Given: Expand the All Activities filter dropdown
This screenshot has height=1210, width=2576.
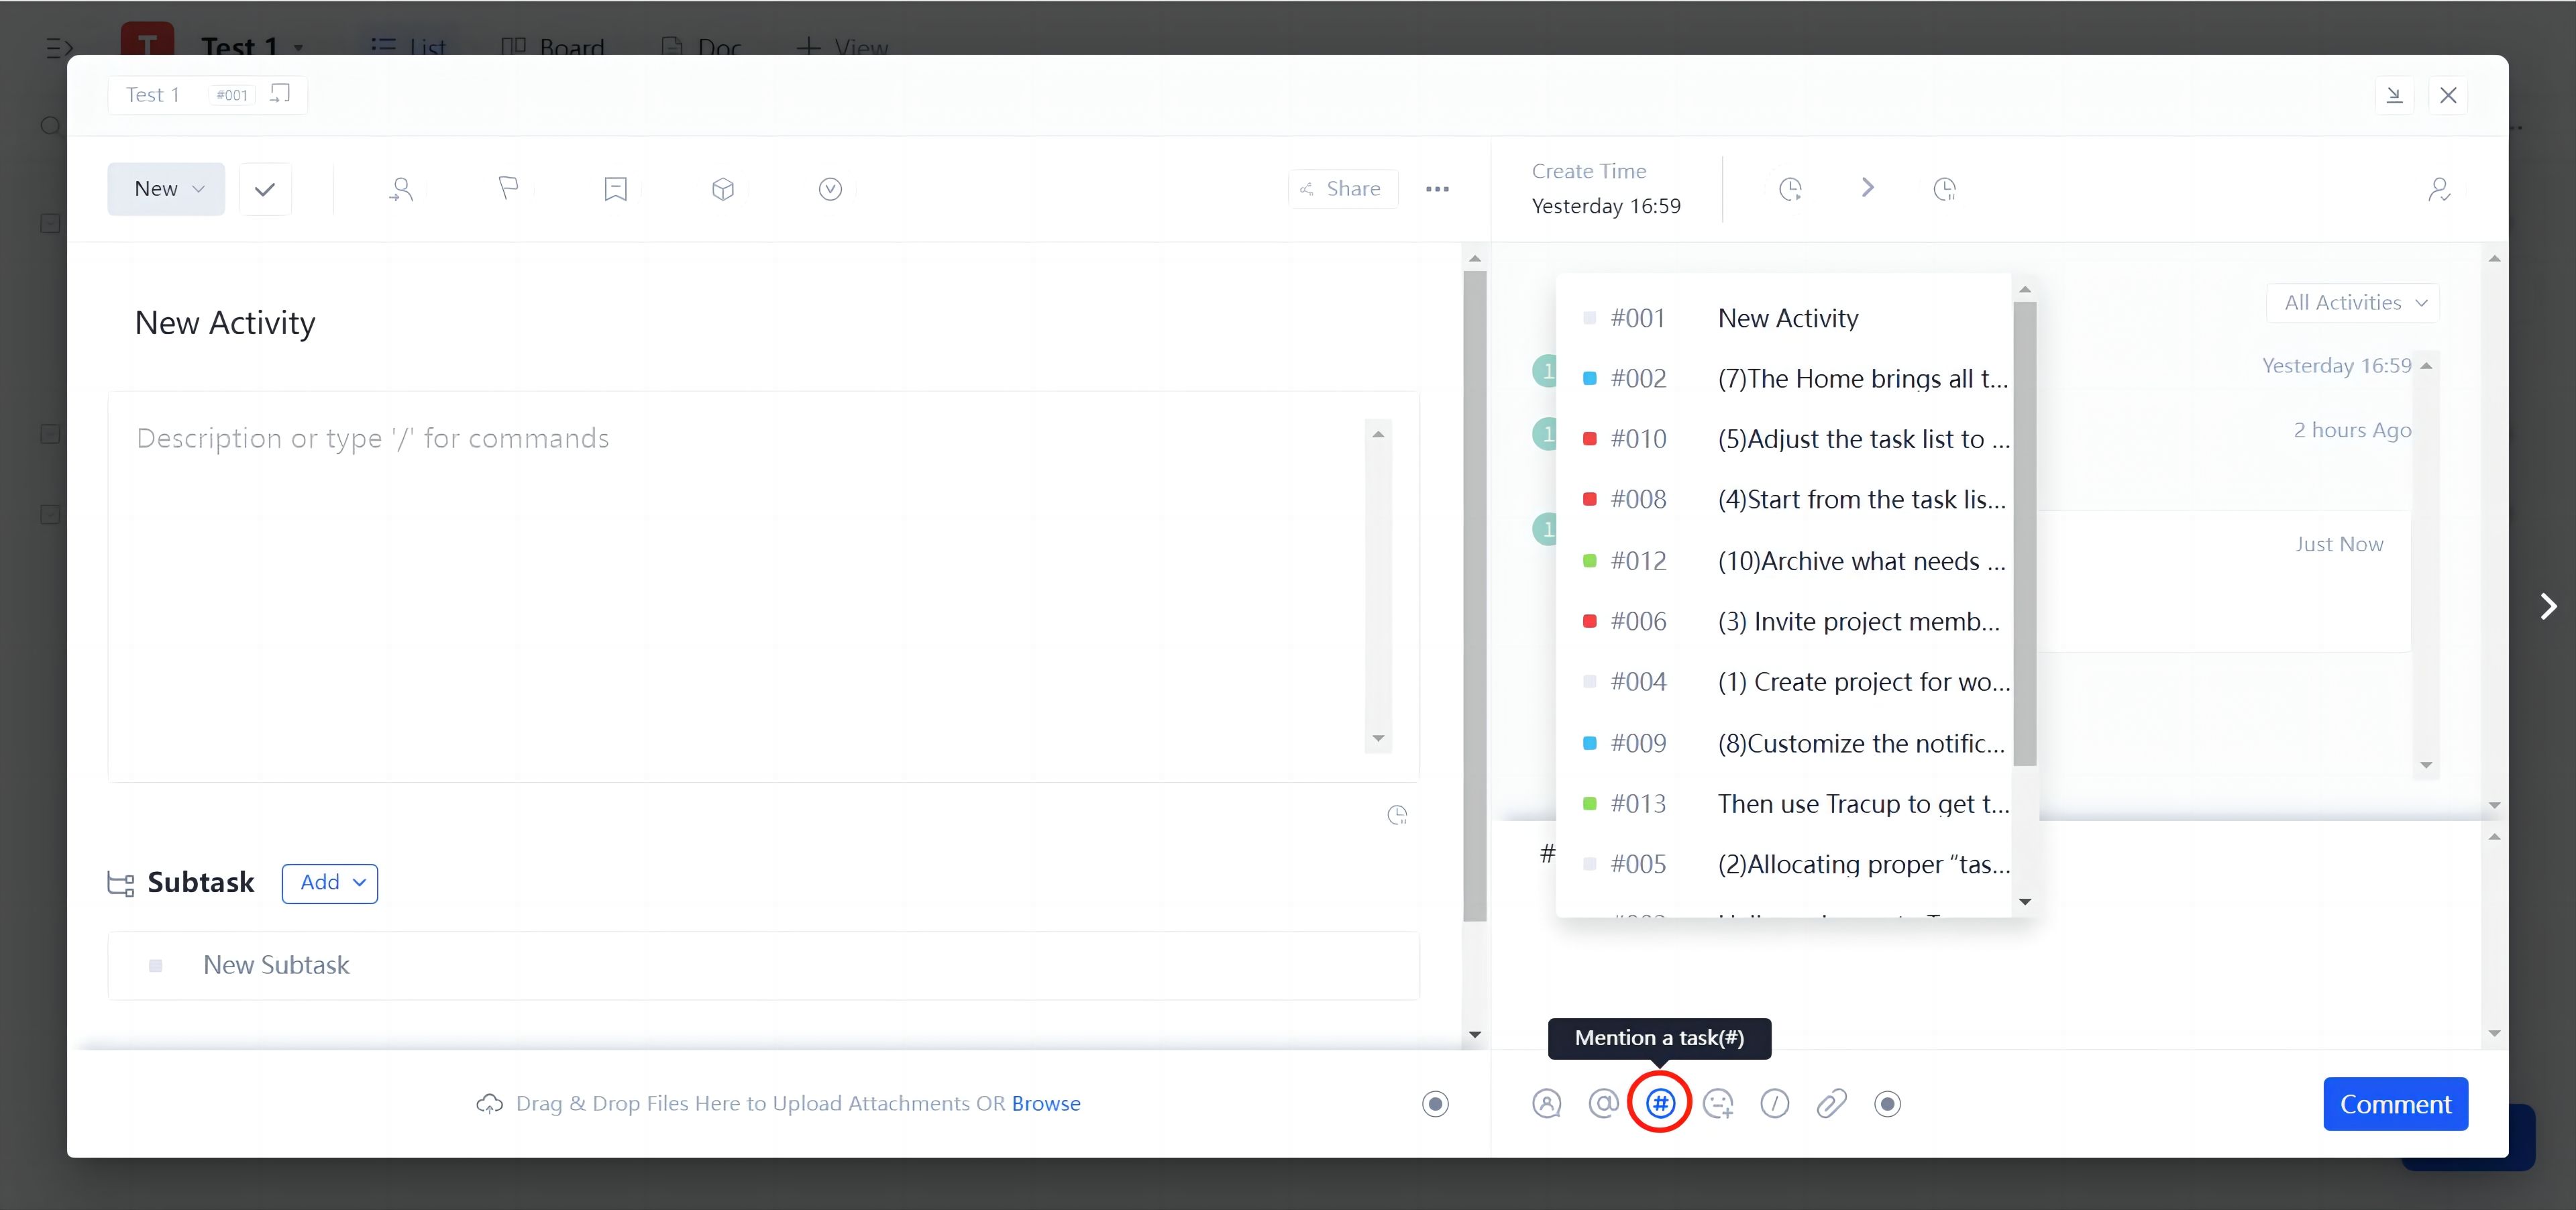Looking at the screenshot, I should [x=2352, y=303].
